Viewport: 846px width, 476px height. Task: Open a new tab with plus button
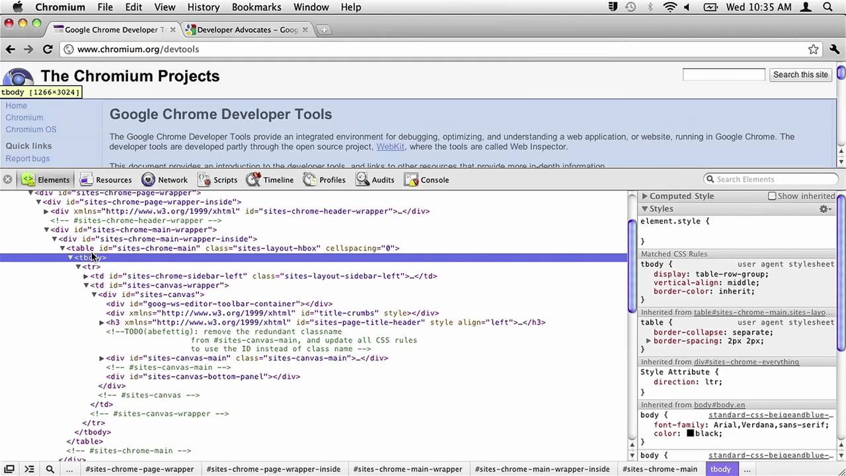pos(324,30)
